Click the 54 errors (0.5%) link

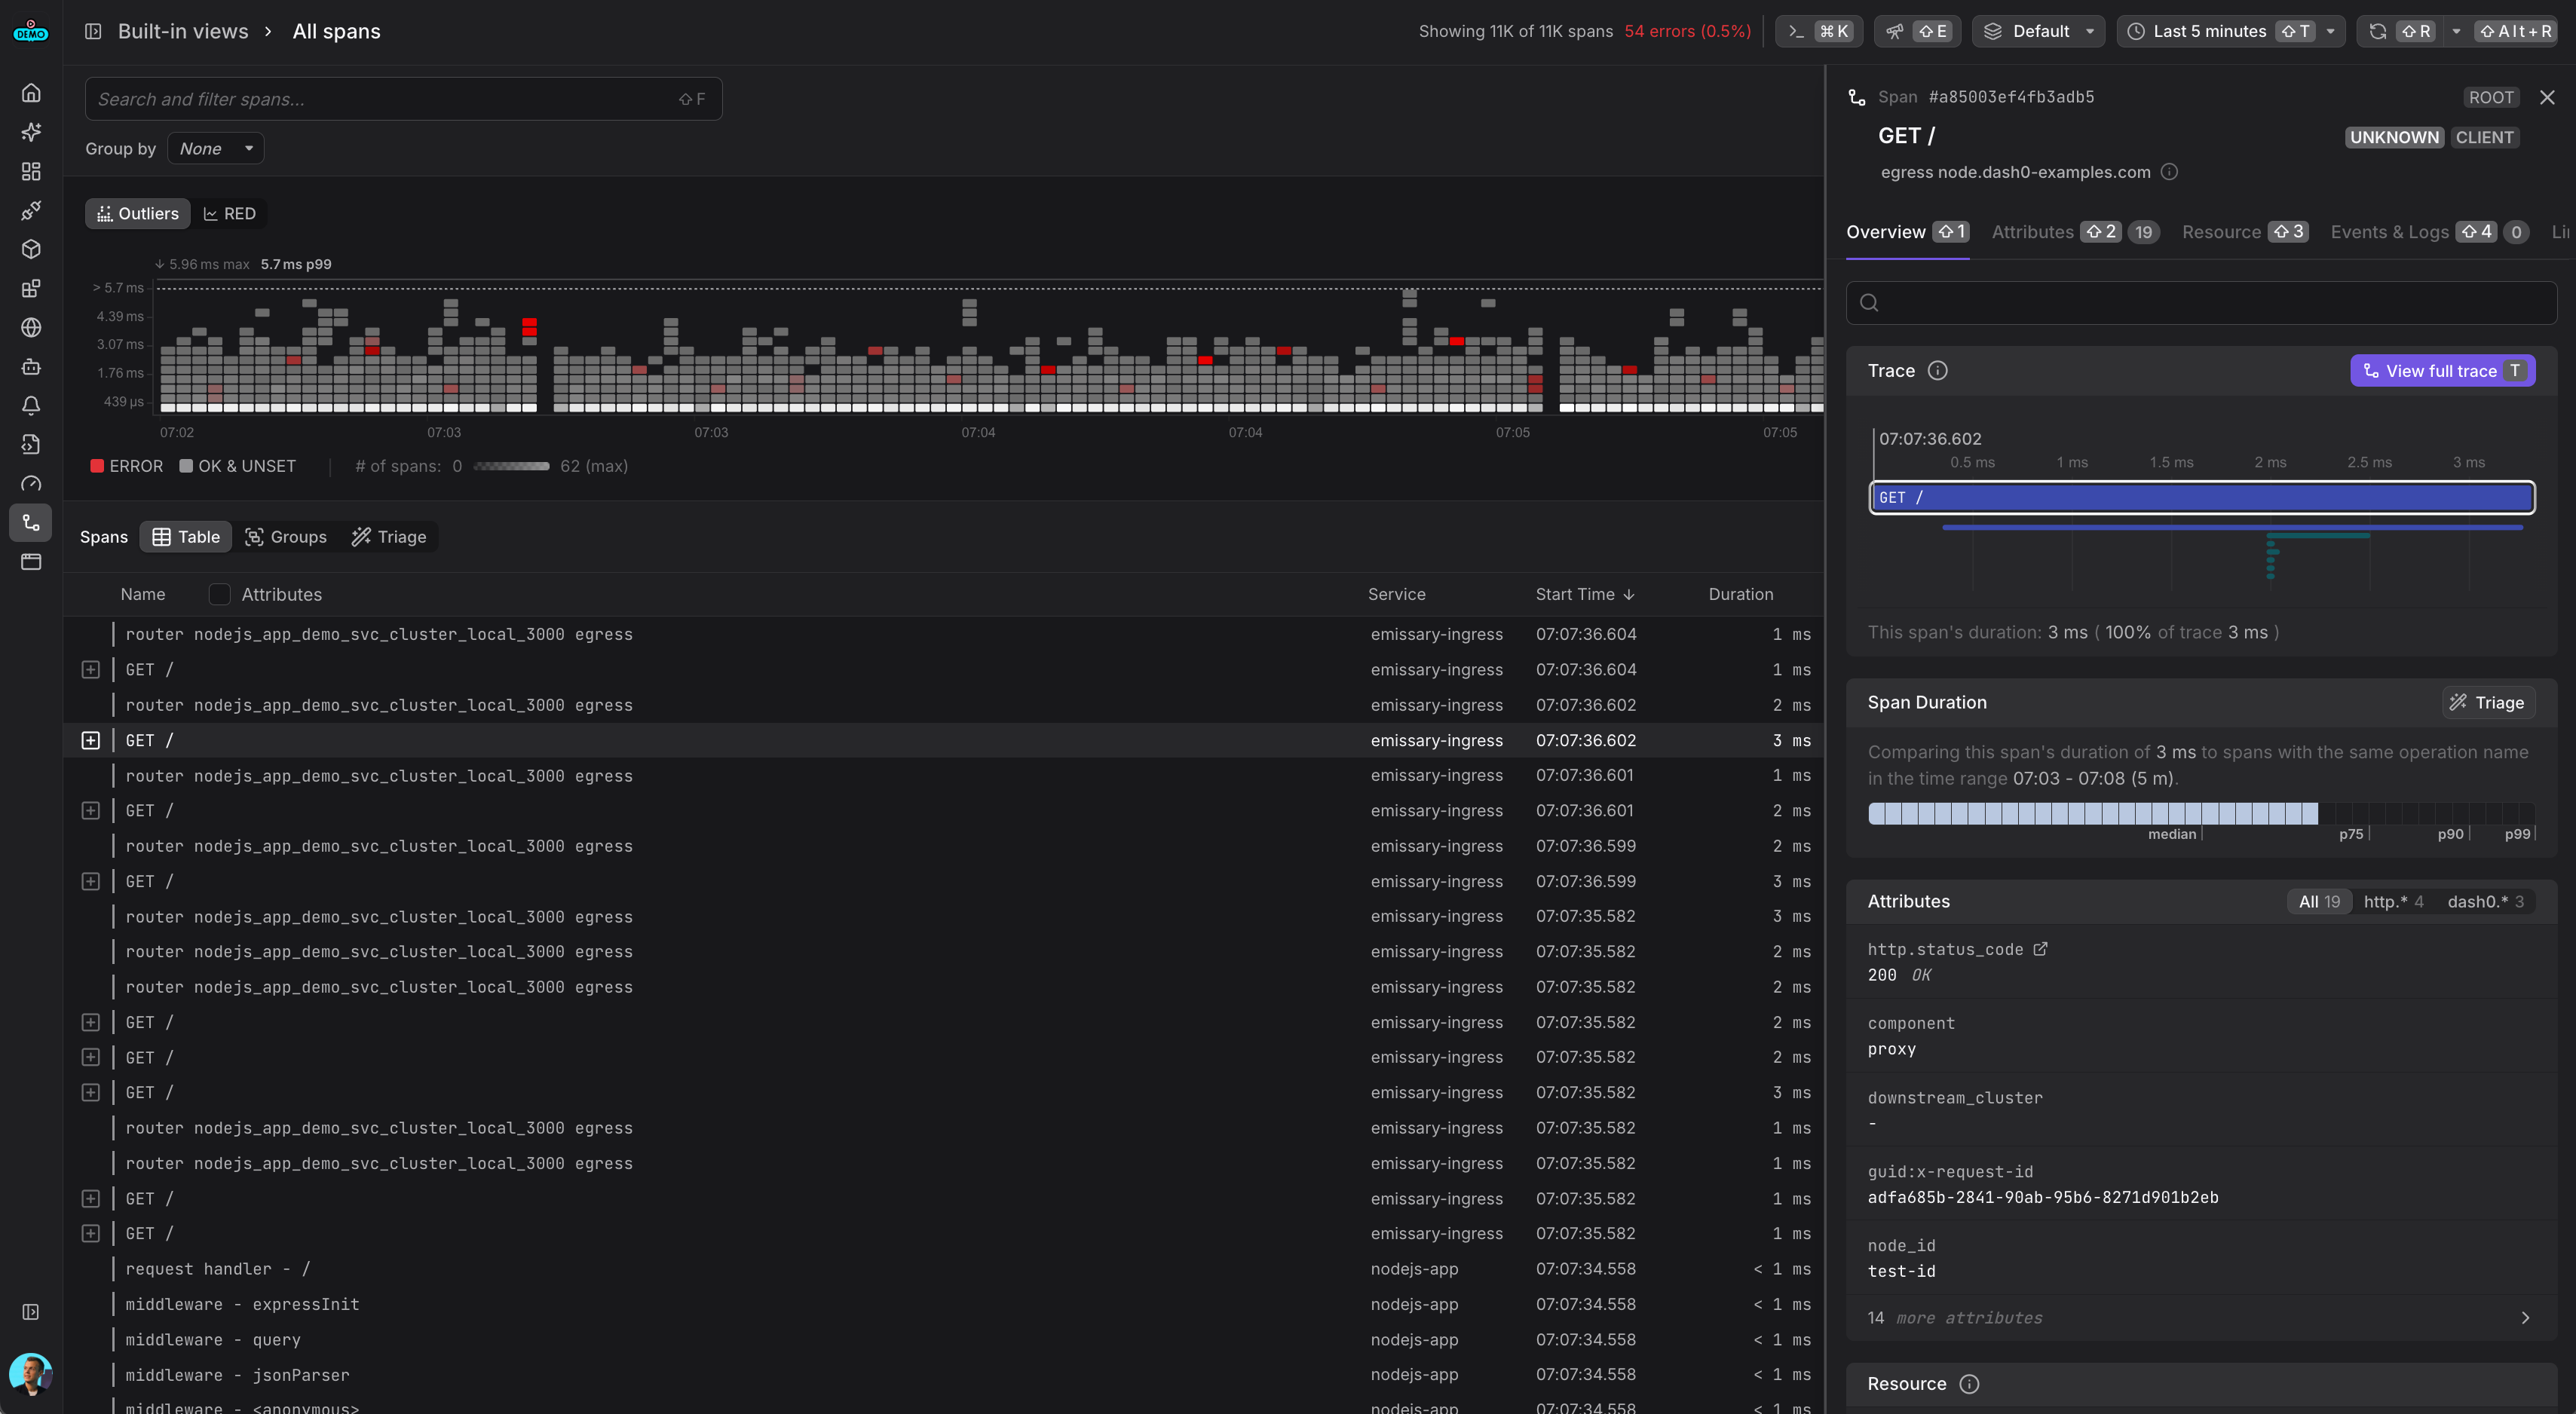point(1688,31)
